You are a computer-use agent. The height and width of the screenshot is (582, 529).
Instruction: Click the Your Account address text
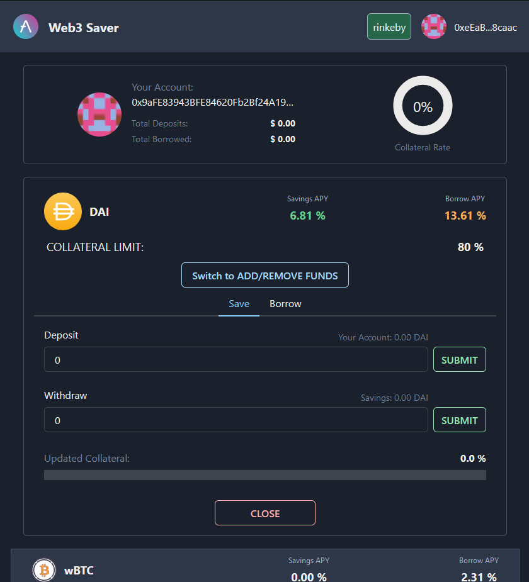(213, 102)
